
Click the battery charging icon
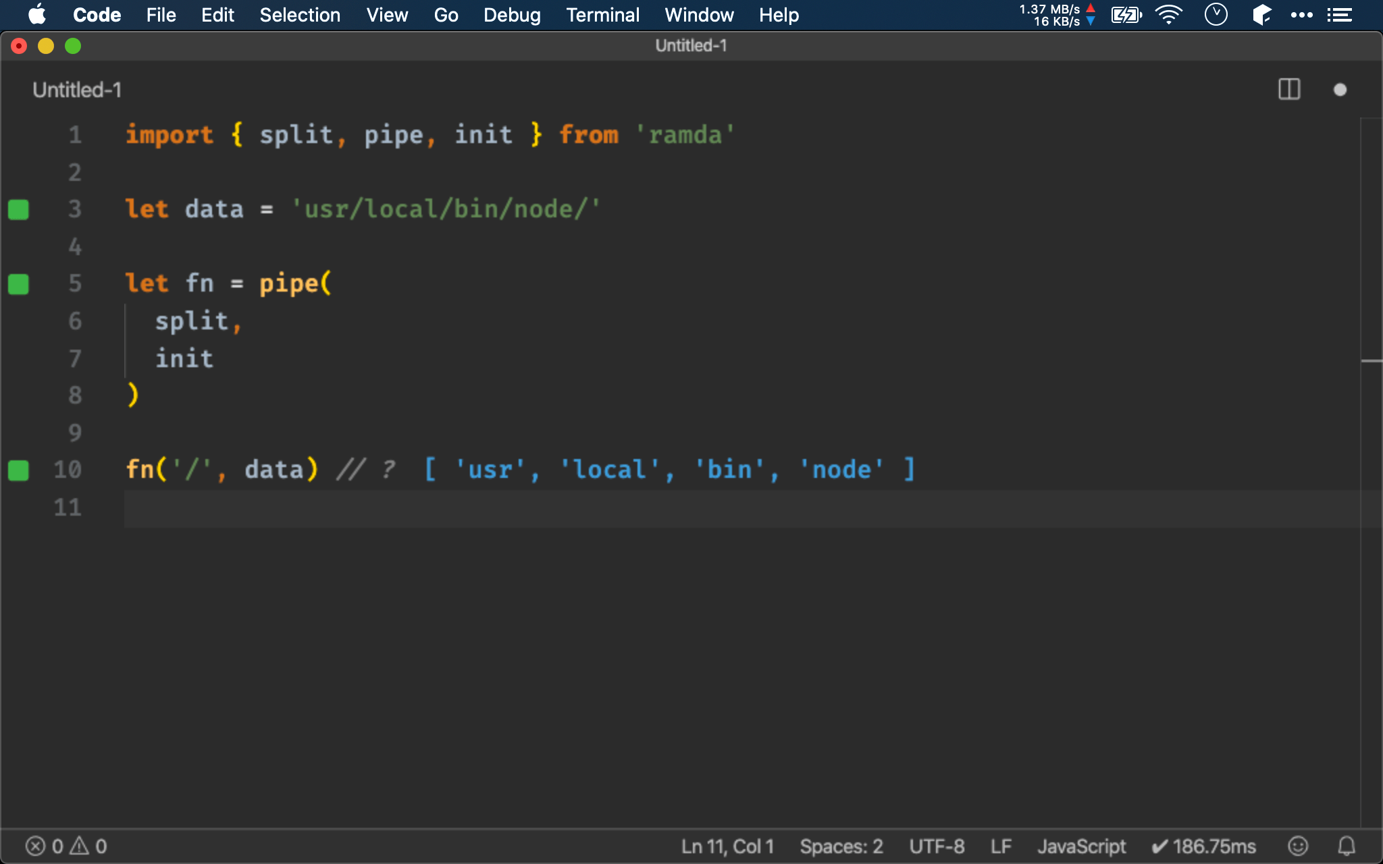click(x=1126, y=15)
